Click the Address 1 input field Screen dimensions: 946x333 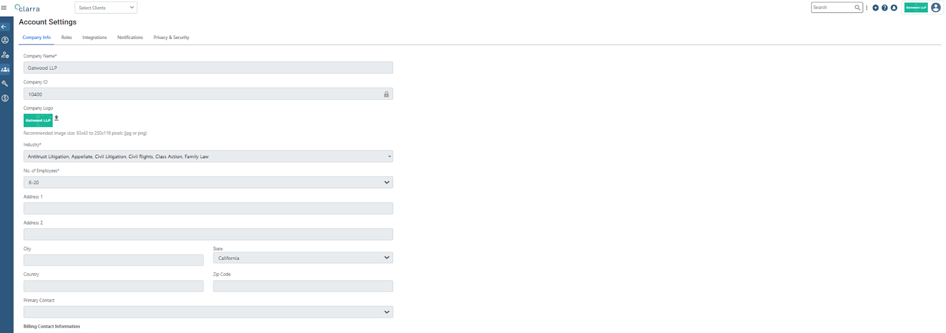tap(208, 208)
